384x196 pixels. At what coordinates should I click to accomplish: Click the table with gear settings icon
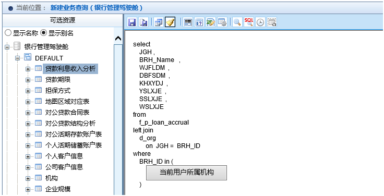tap(222, 22)
